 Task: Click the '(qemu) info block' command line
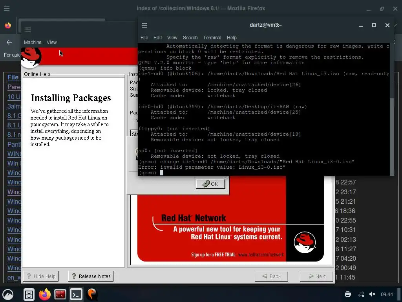point(165,68)
